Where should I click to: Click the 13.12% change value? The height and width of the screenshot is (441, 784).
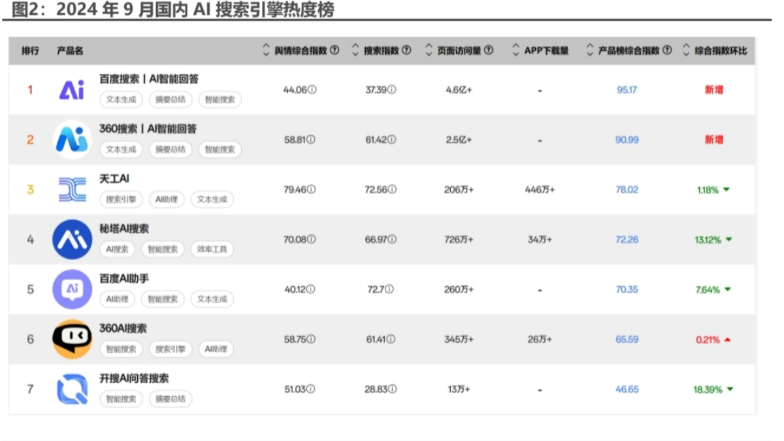pos(708,240)
